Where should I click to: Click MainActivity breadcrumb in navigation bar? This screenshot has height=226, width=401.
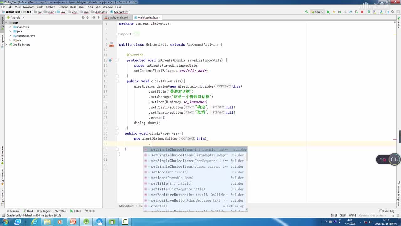120,12
